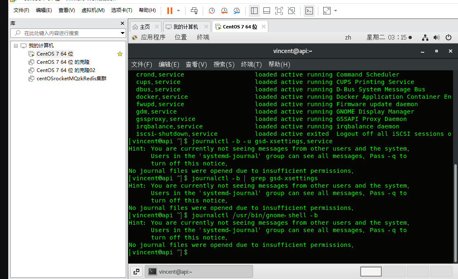
Task: Select 我的计算机 in the library tree
Action: (x=41, y=46)
